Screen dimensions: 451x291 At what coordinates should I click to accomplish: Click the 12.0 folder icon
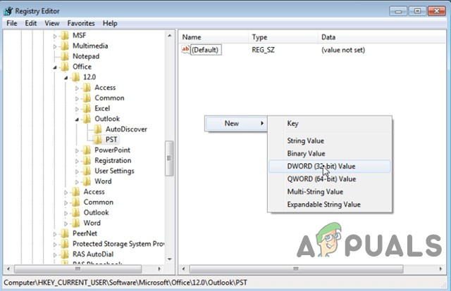pos(76,77)
